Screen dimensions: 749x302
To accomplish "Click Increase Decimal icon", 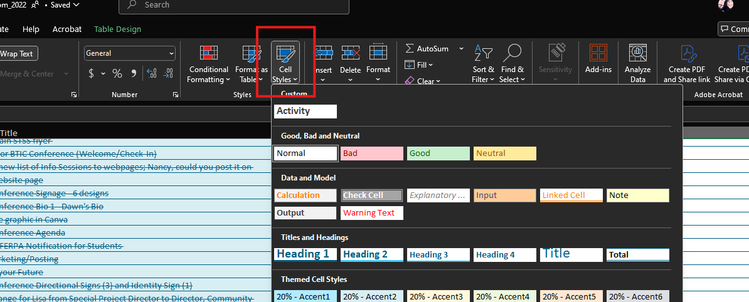I will (x=151, y=73).
